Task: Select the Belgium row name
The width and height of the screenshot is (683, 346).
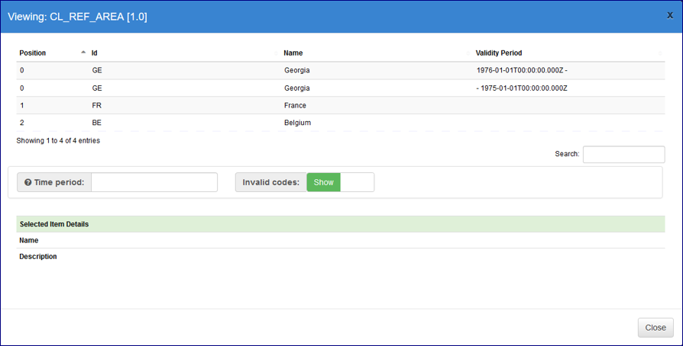Action: click(297, 122)
